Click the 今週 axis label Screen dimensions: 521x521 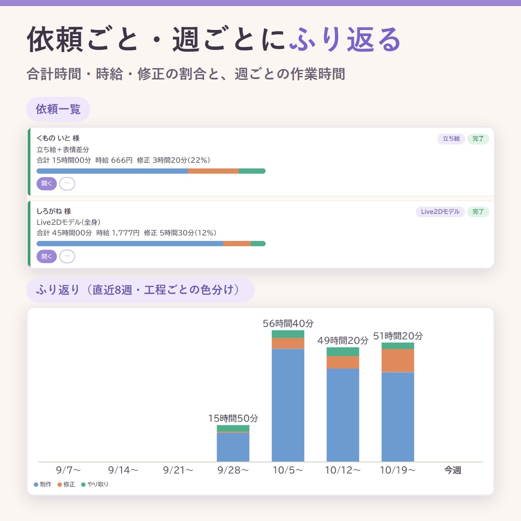tap(452, 470)
